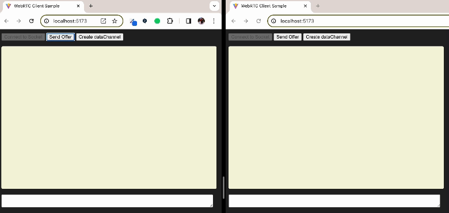Open a new tab in right window
Viewport: 449px width, 213px height.
coord(318,6)
